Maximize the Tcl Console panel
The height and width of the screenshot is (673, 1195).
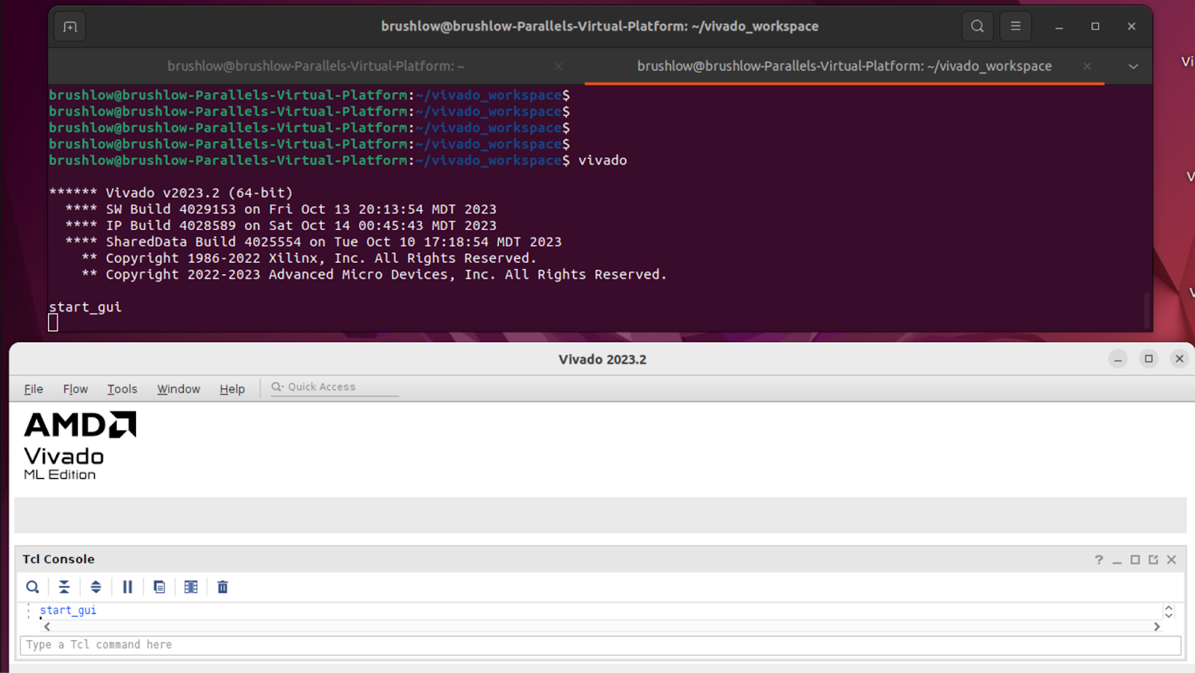tap(1135, 559)
